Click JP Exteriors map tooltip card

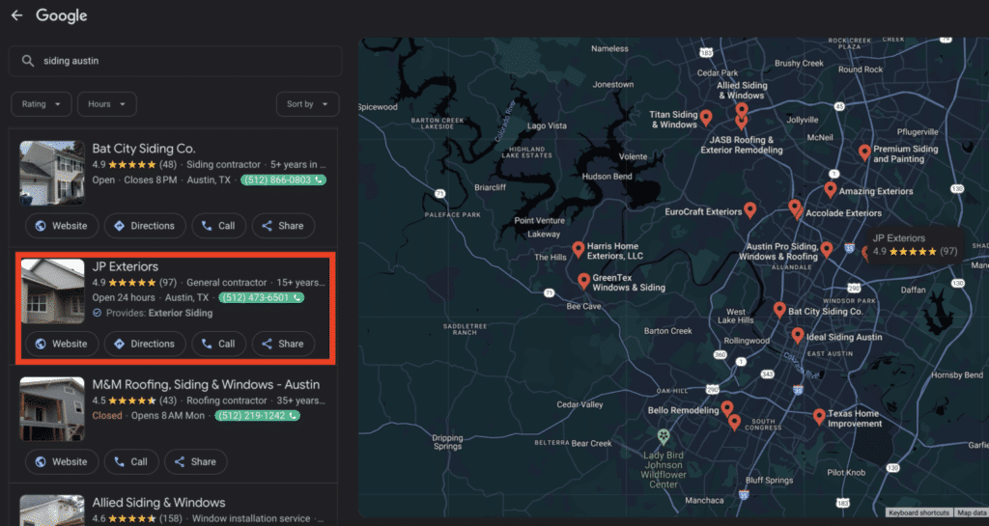point(915,245)
